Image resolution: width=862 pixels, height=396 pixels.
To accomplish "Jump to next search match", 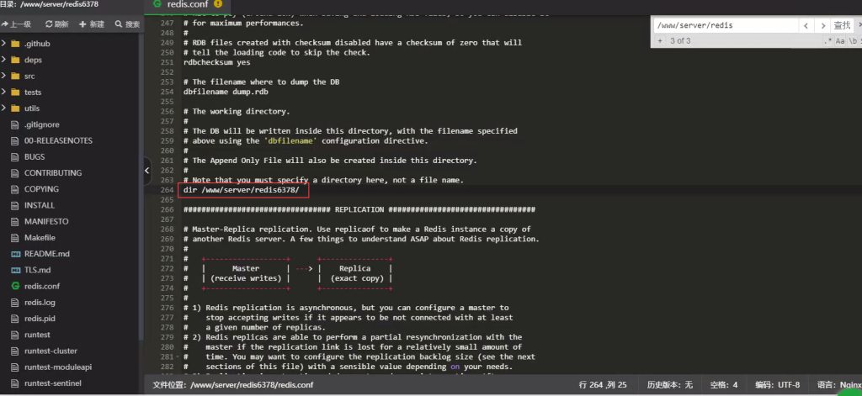I will click(823, 26).
